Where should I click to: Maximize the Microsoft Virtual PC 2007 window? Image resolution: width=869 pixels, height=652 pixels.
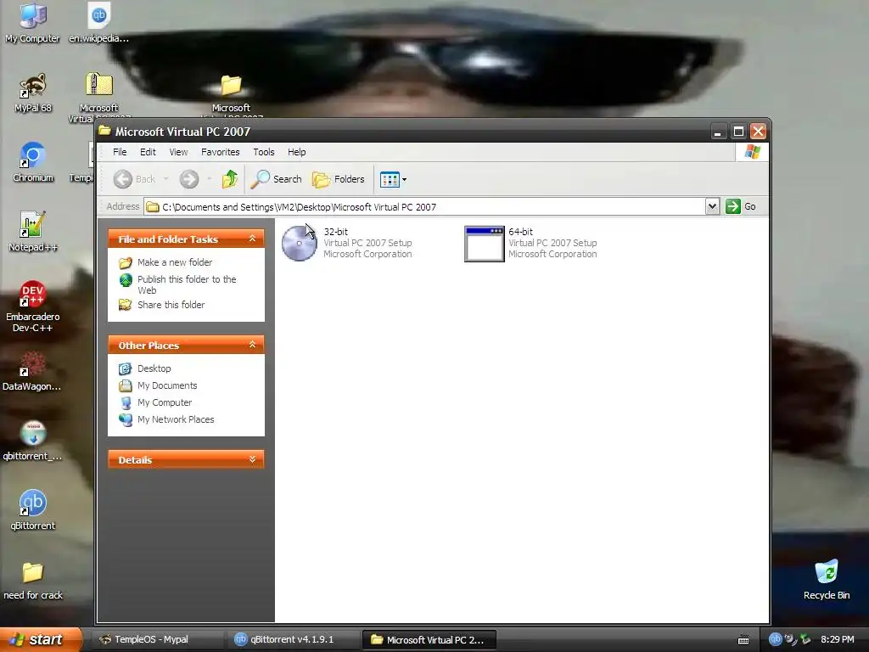click(x=738, y=132)
